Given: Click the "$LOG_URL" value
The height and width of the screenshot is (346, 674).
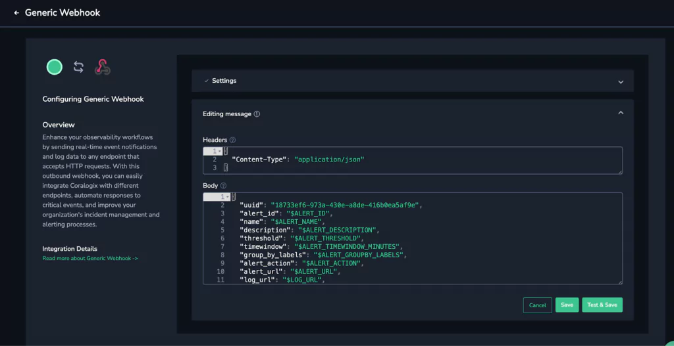Looking at the screenshot, I should (302, 280).
